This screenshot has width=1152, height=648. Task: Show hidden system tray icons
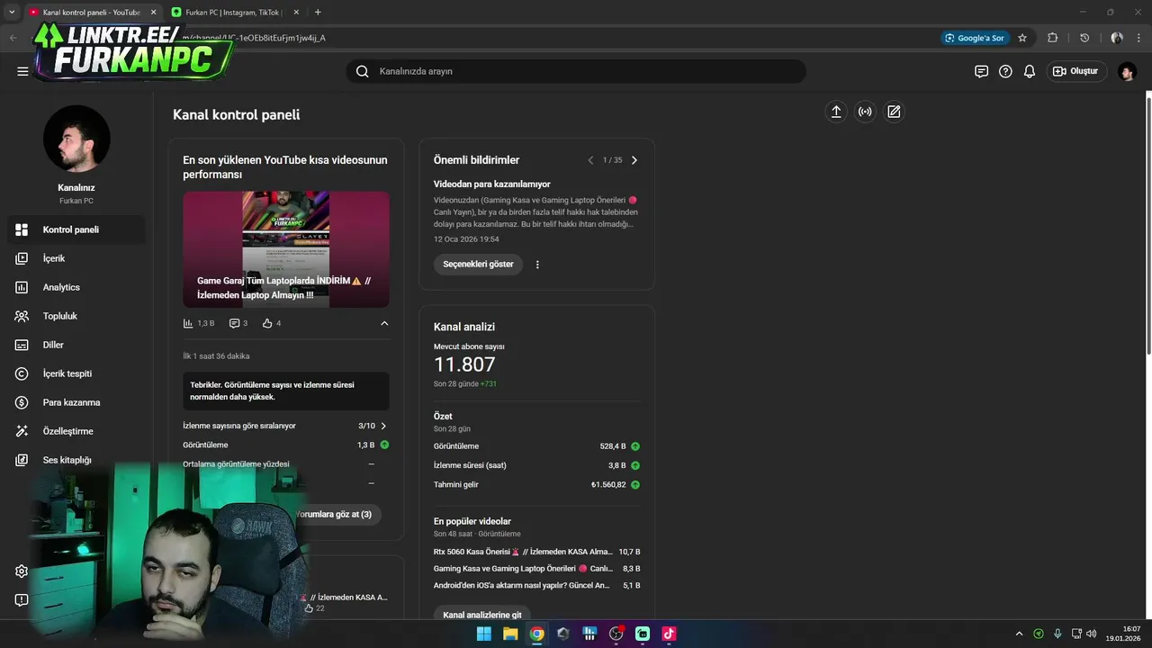pos(1019,634)
